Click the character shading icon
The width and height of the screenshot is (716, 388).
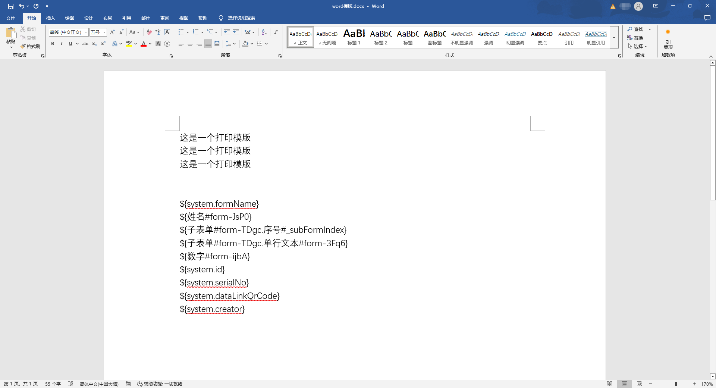pyautogui.click(x=158, y=44)
